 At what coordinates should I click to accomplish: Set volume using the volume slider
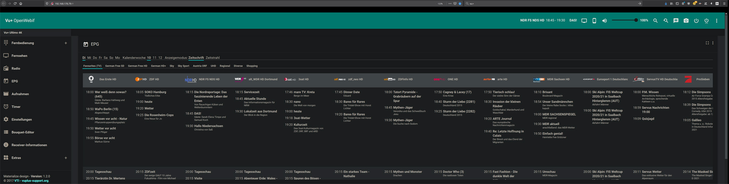[x=624, y=20]
